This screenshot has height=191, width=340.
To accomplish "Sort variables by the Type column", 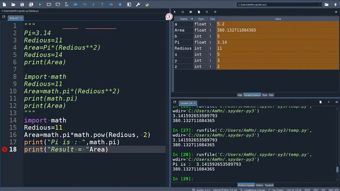I will [x=201, y=19].
